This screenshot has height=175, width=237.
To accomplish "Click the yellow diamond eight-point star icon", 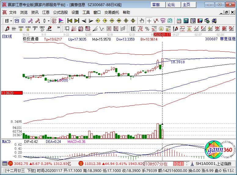I will pyautogui.click(x=126, y=21).
